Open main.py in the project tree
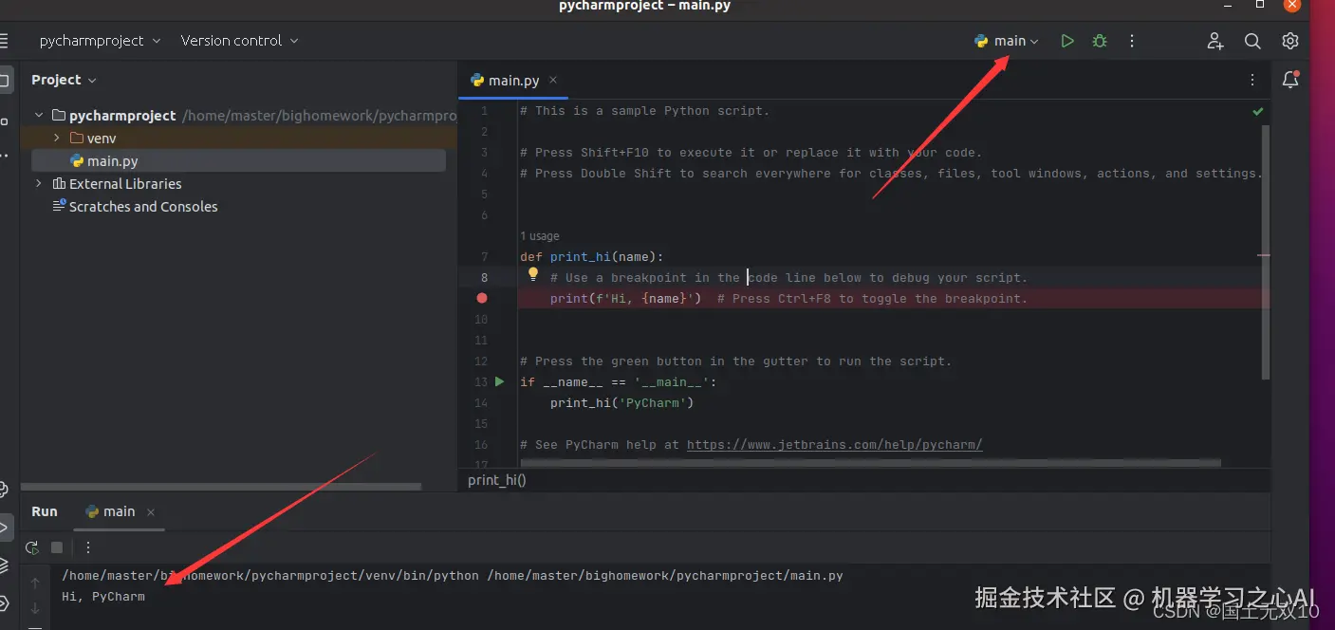 coord(112,161)
